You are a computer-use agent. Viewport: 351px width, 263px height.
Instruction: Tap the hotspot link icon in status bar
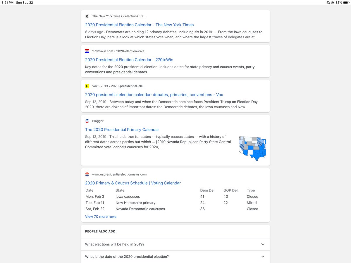328,2
